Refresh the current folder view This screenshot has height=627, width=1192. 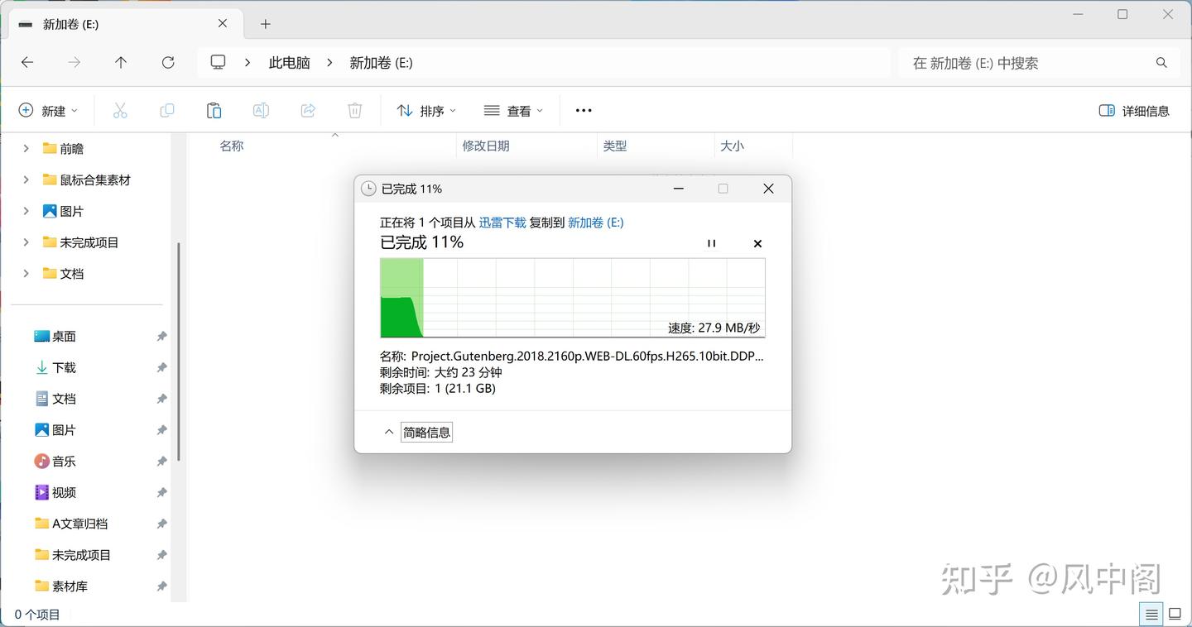pyautogui.click(x=168, y=62)
